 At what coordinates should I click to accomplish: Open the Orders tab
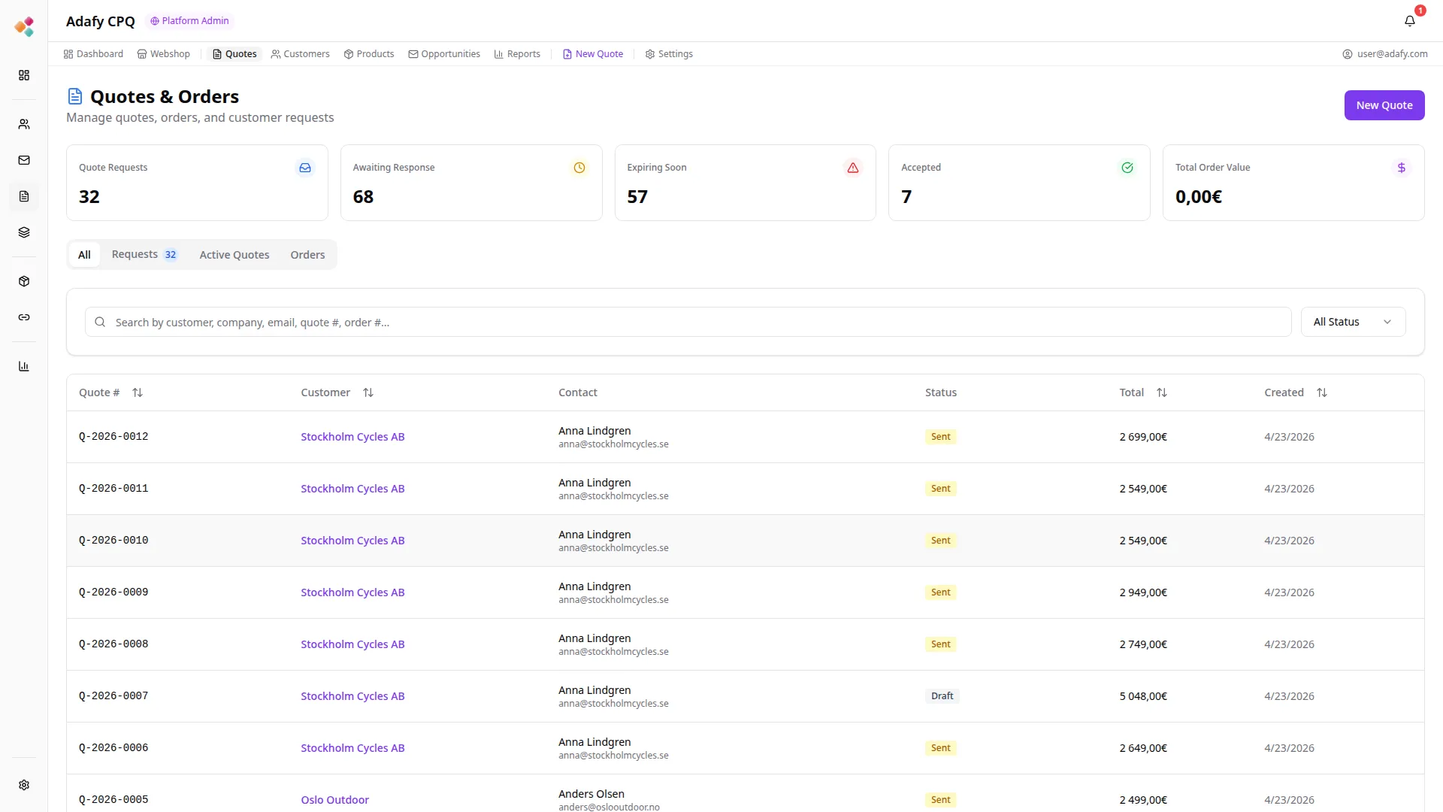pos(307,255)
